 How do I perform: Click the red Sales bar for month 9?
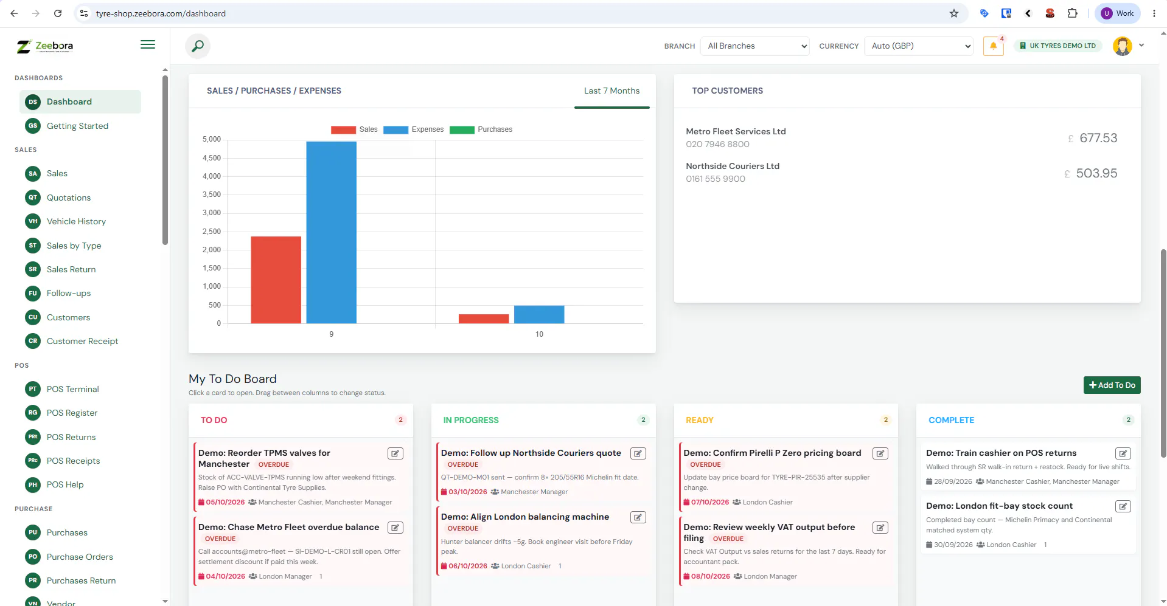click(276, 280)
